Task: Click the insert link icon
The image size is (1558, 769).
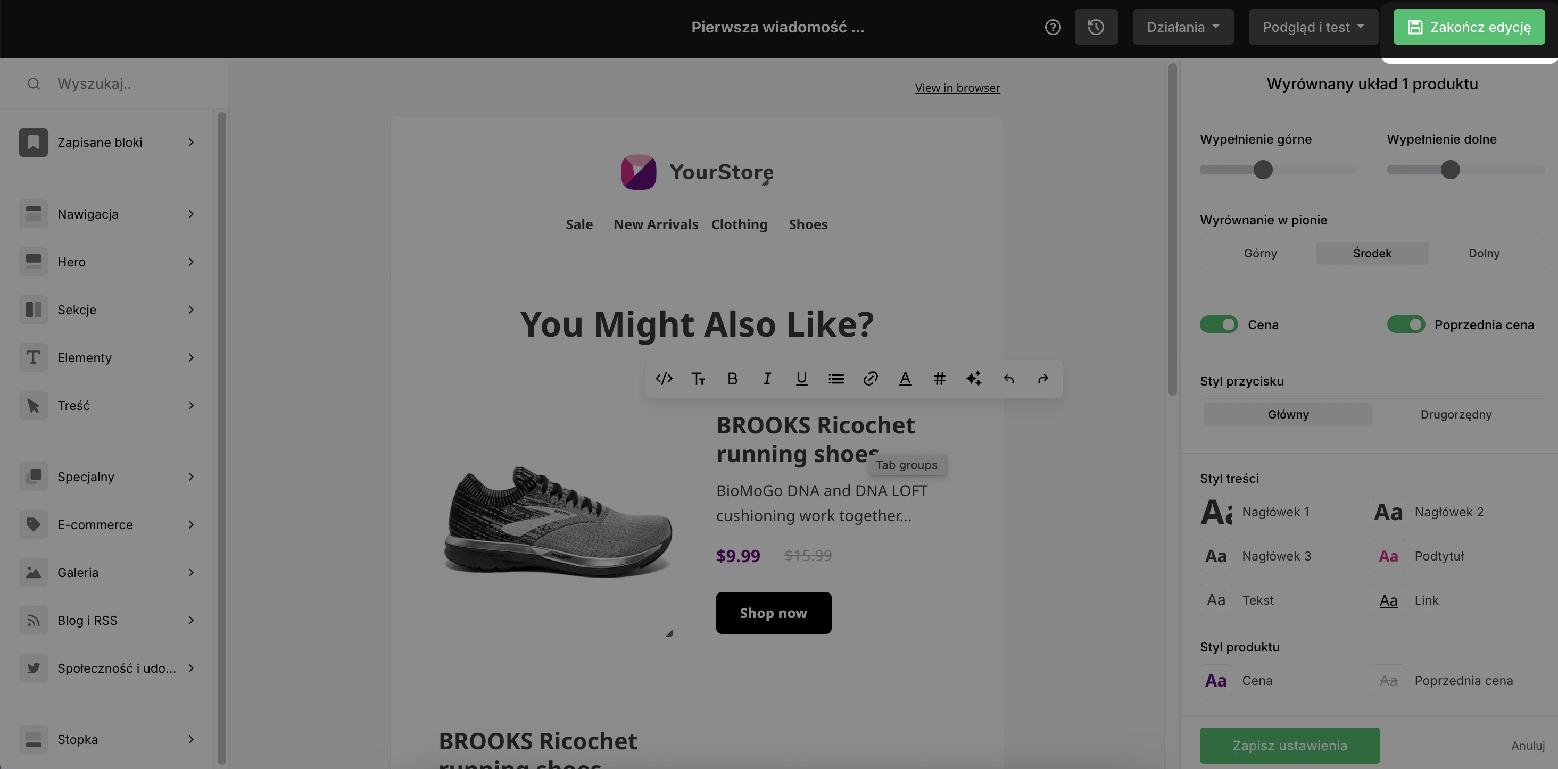Action: (x=871, y=379)
